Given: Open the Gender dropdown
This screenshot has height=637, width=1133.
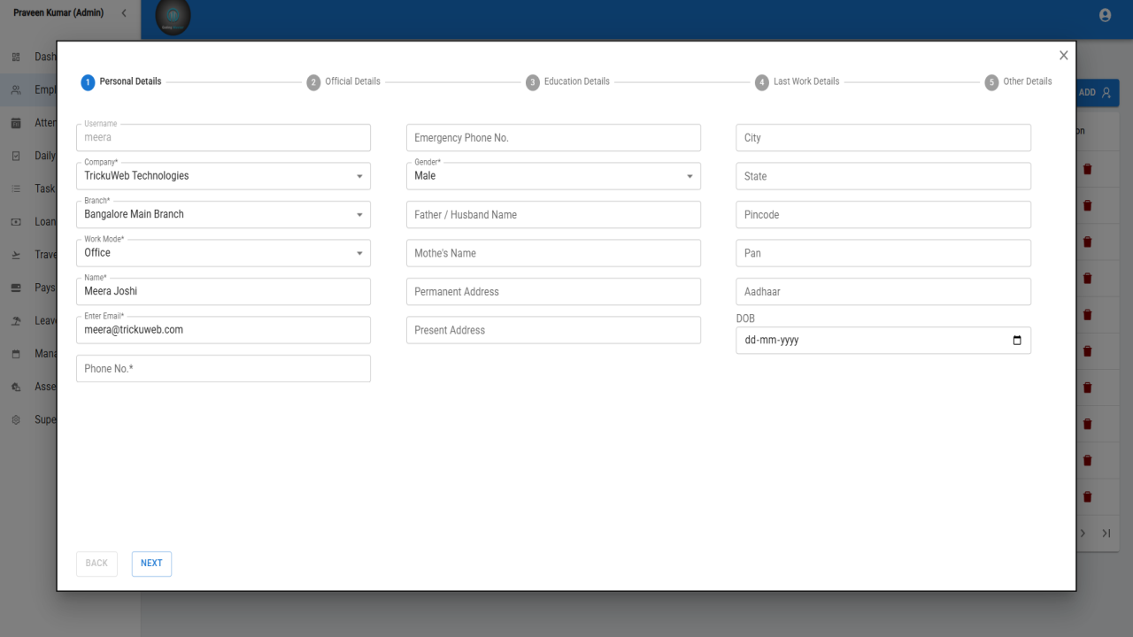Looking at the screenshot, I should click(553, 176).
